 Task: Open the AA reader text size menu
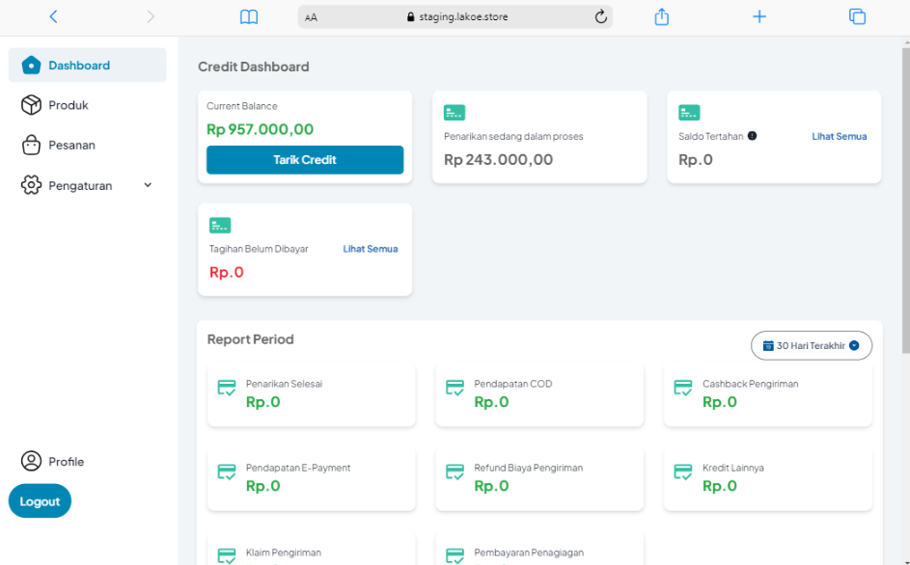[311, 17]
